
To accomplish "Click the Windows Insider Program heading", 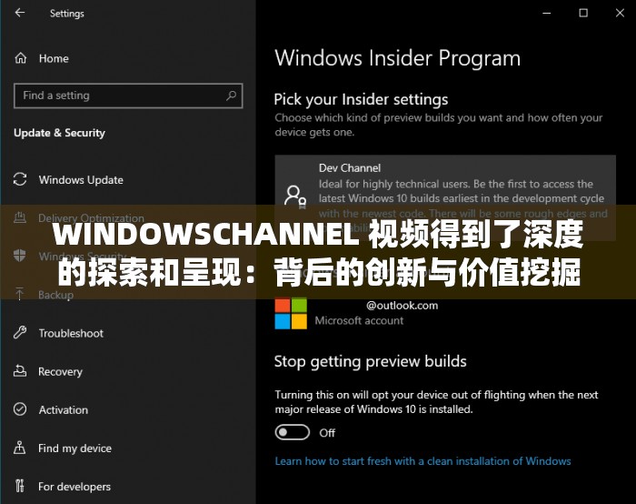I will pyautogui.click(x=398, y=58).
